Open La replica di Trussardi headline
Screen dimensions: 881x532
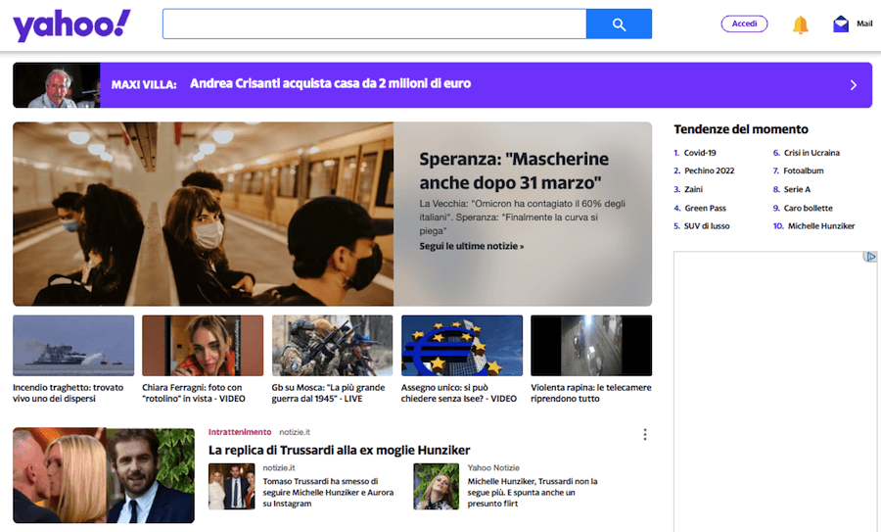coord(340,451)
